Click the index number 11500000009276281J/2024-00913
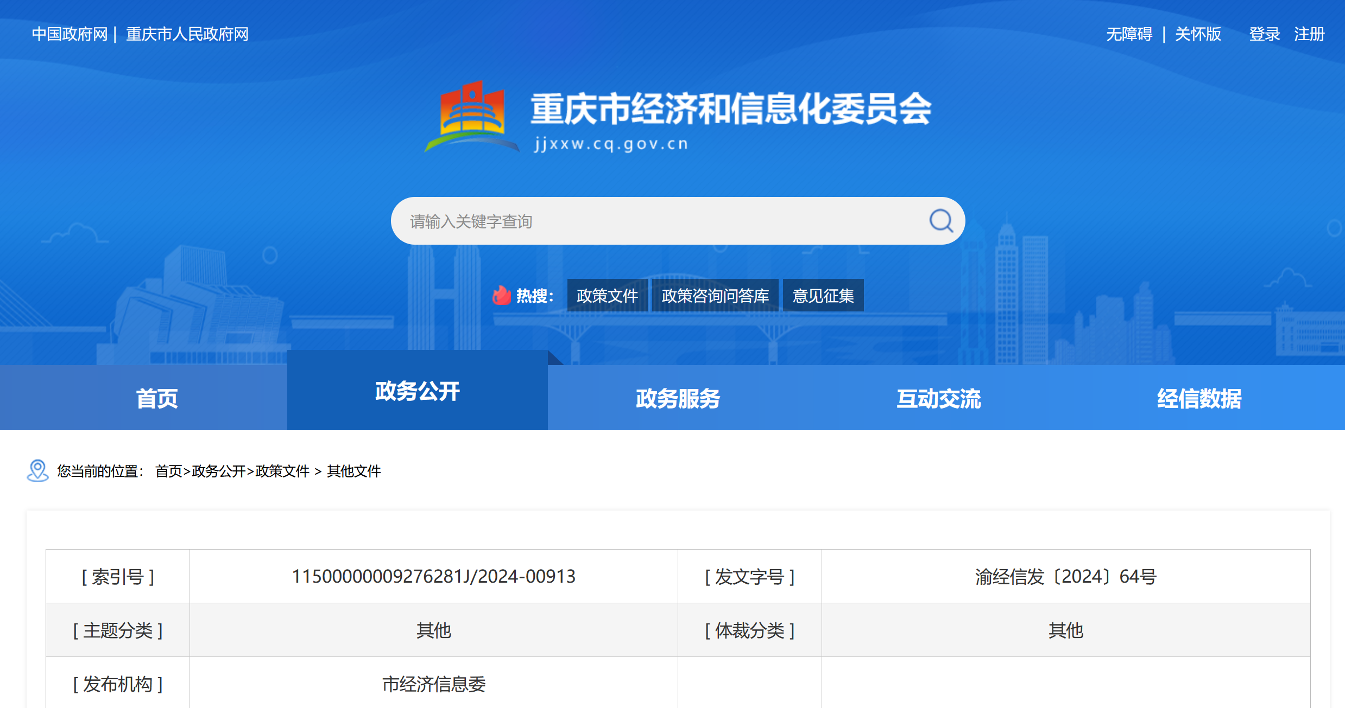The width and height of the screenshot is (1345, 708). [434, 576]
